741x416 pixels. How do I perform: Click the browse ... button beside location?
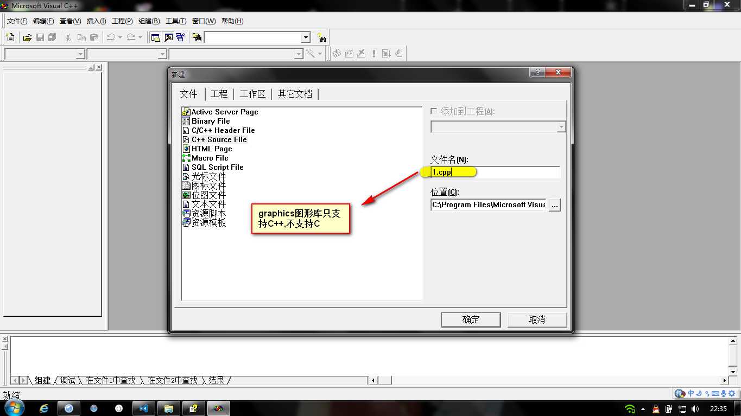[x=554, y=205]
